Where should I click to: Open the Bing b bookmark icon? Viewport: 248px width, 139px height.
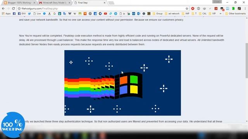pyautogui.click(x=59, y=14)
